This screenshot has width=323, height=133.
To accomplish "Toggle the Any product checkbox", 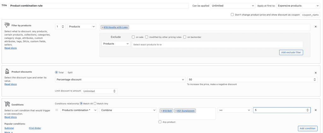I will click(x=160, y=122).
